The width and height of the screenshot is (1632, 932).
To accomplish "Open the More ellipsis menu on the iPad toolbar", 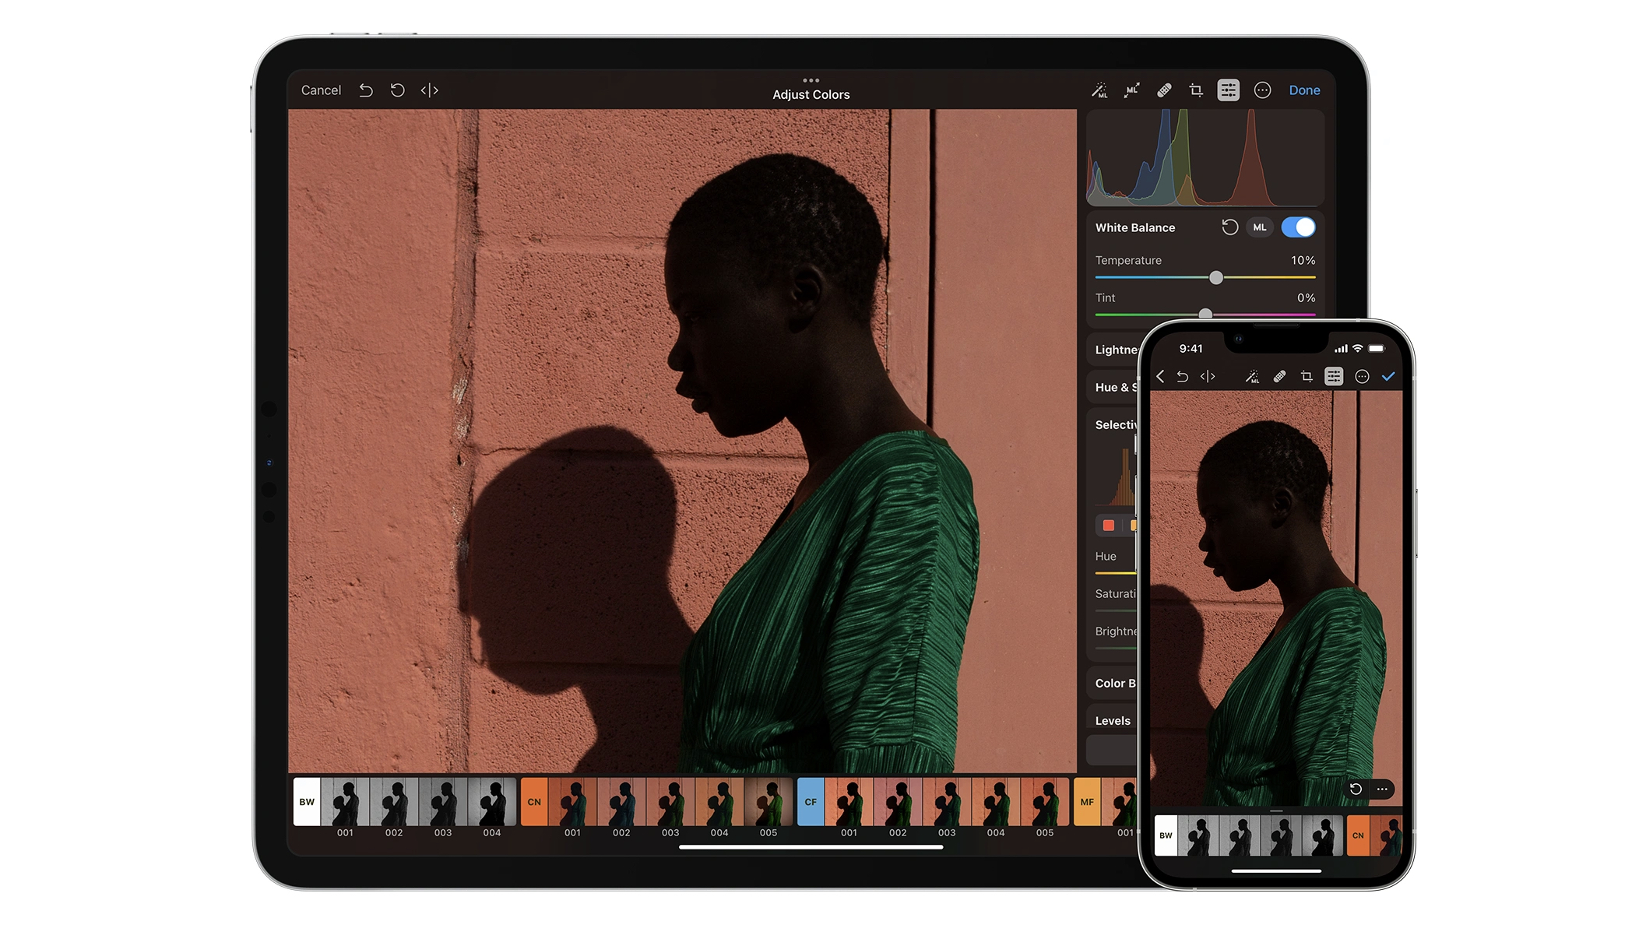I will tap(1262, 90).
